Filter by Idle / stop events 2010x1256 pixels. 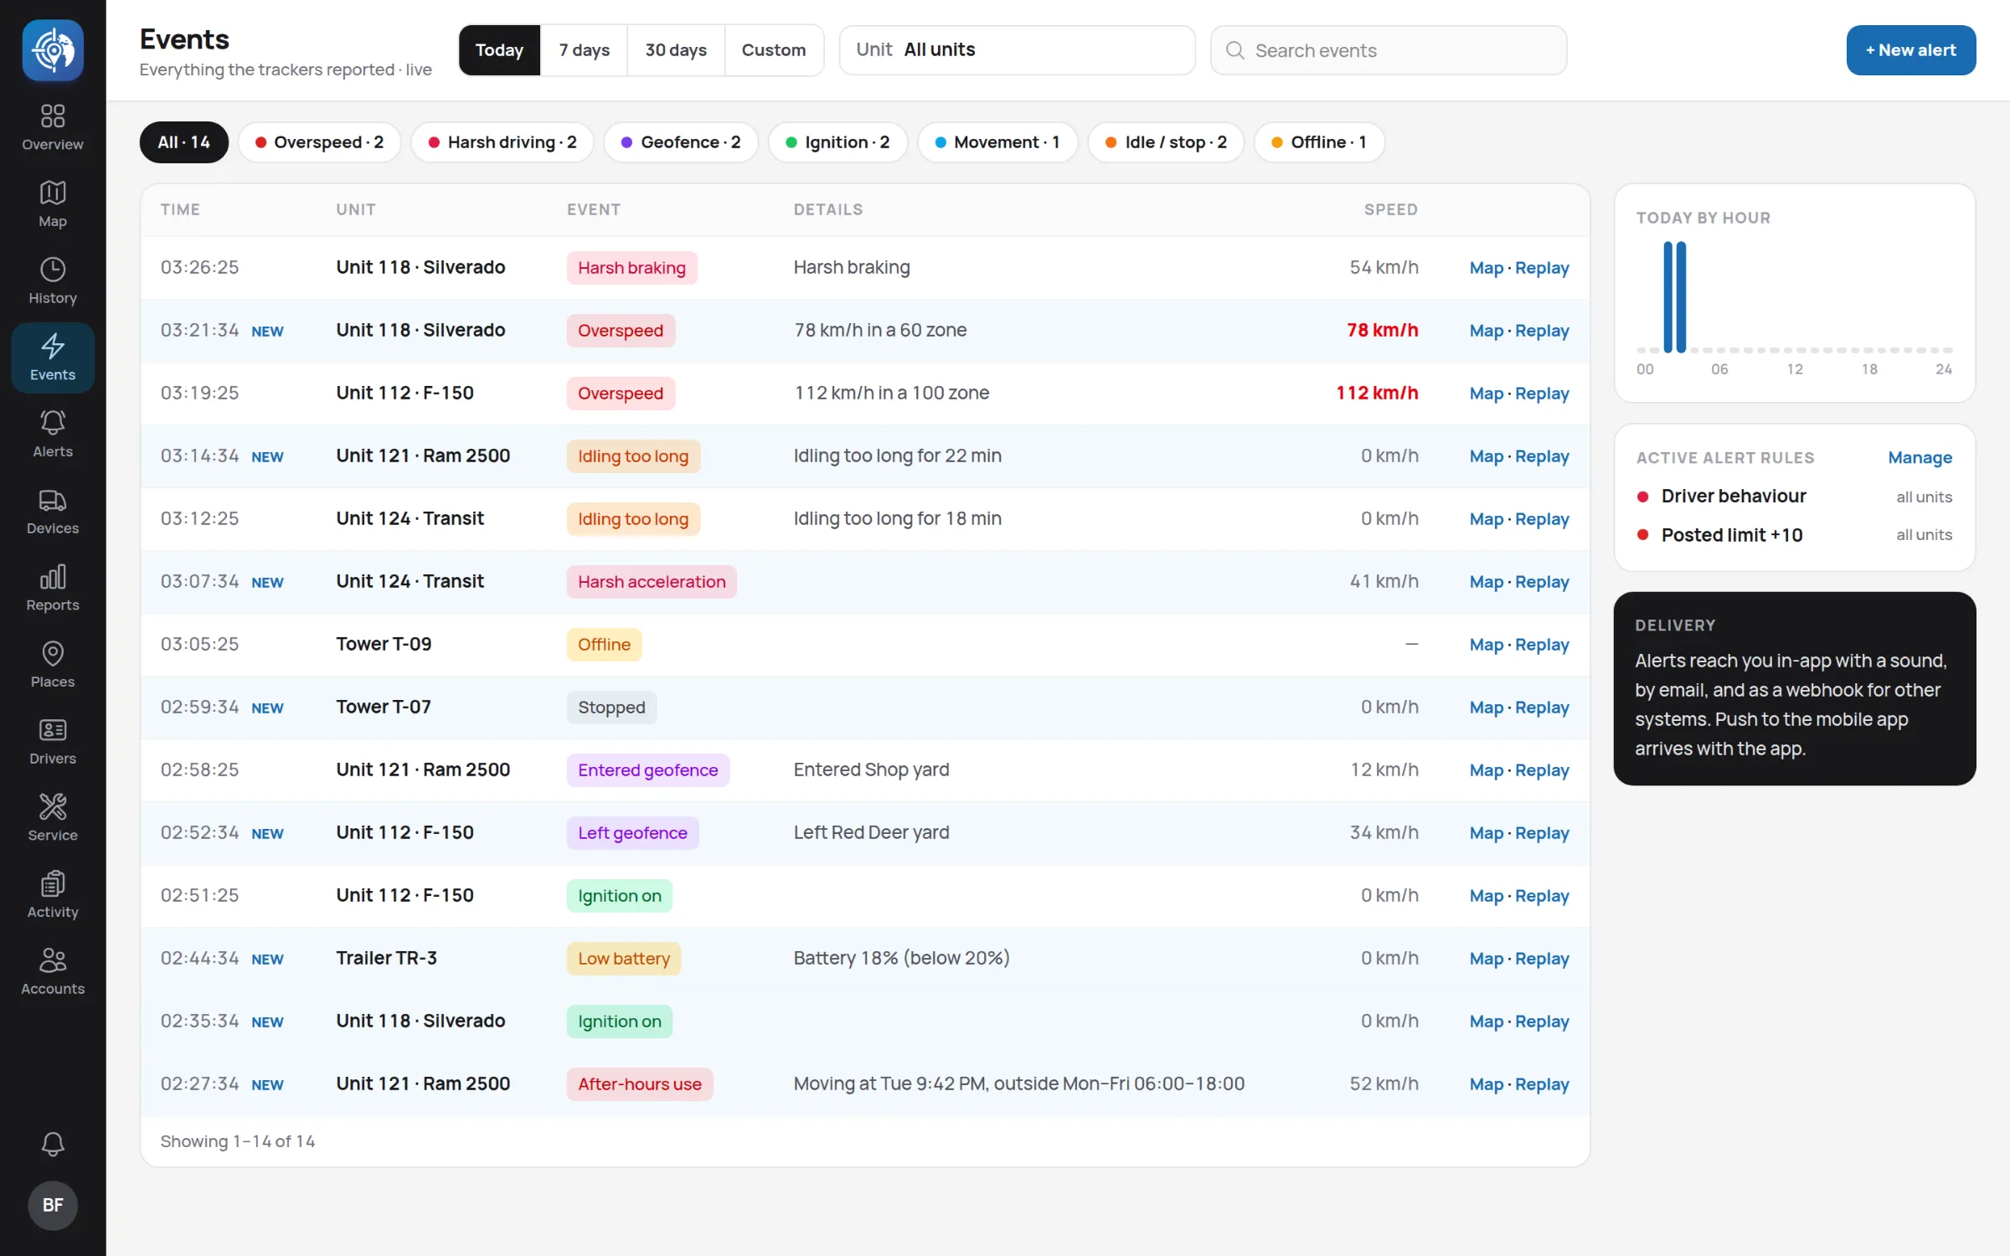click(x=1166, y=142)
